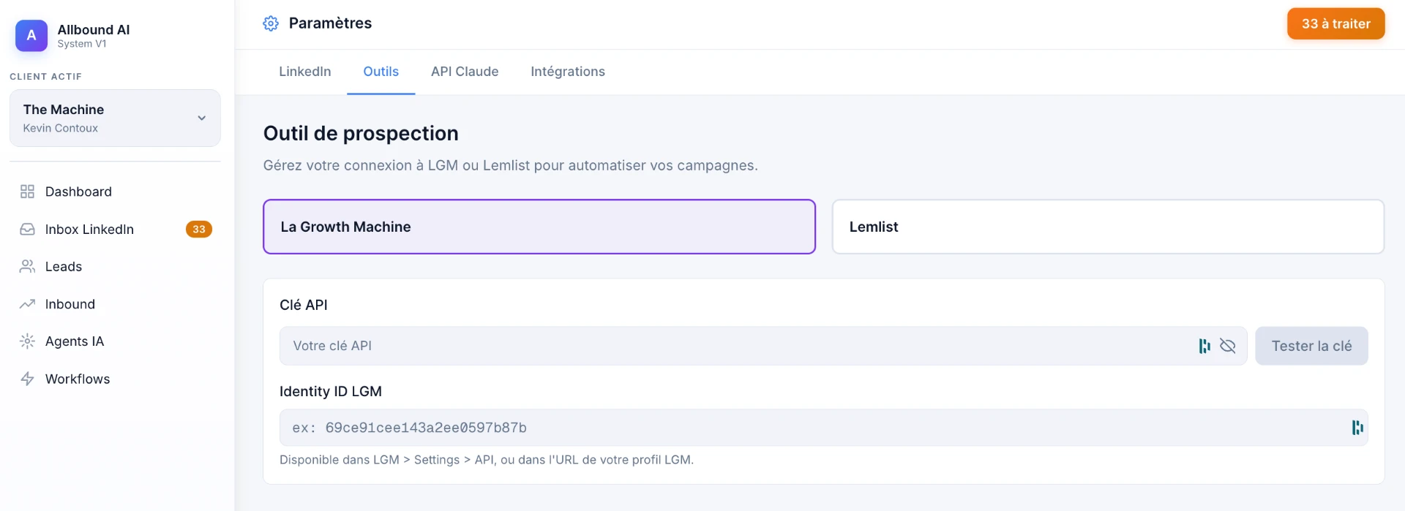Click the Inbound trend arrow icon
This screenshot has height=511, width=1405.
click(27, 303)
